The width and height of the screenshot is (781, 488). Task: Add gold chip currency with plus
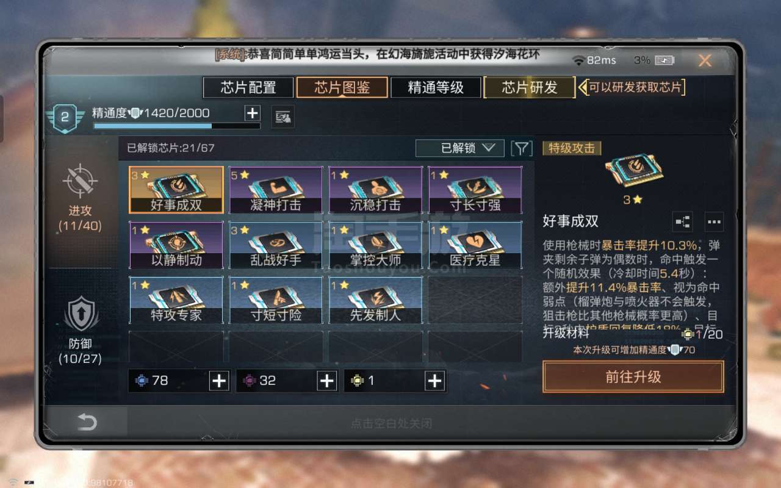(434, 381)
